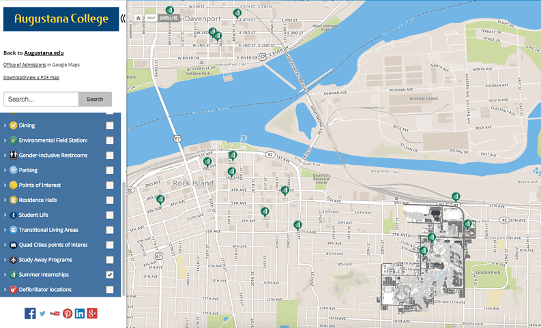Expand the Defibrillator locations arrow
Viewport: 541px width, 328px height.
coord(5,290)
